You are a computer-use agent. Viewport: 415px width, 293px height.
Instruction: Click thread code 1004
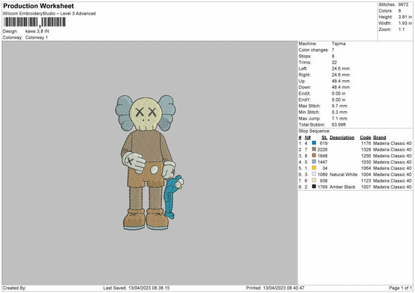click(x=366, y=174)
